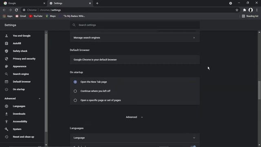Image resolution: width=261 pixels, height=147 pixels.
Task: Open the Safety check section
Action: pyautogui.click(x=20, y=51)
